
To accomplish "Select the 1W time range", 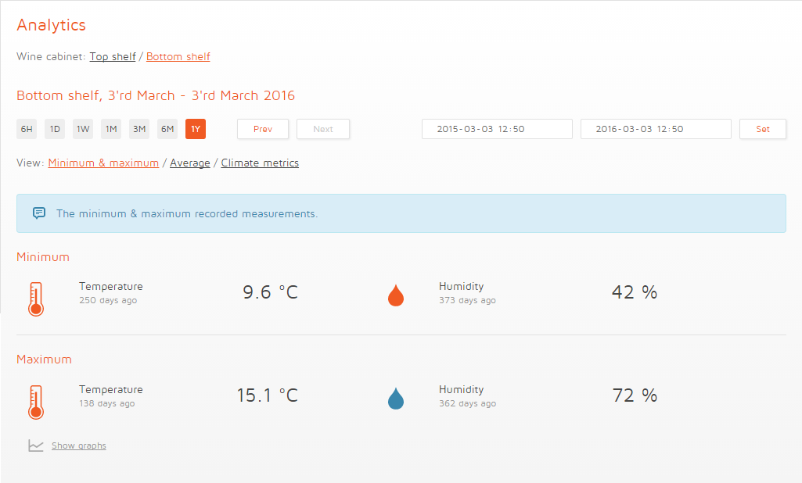I will (83, 129).
